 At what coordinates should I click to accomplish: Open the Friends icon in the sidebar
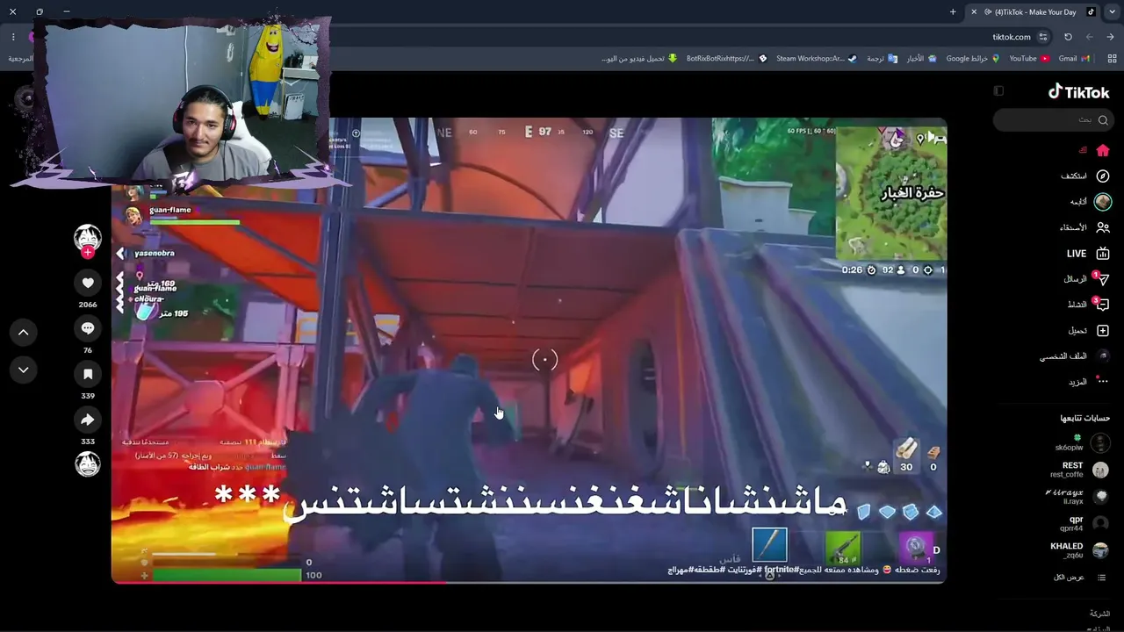click(x=1103, y=227)
